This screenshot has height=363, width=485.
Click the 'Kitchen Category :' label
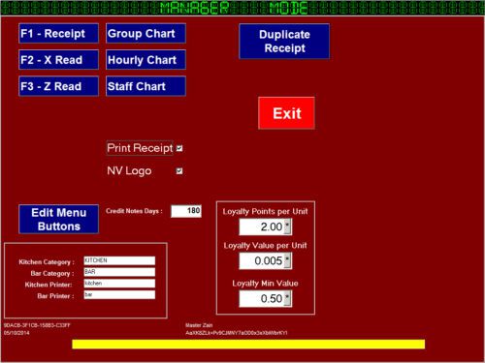pyautogui.click(x=47, y=262)
